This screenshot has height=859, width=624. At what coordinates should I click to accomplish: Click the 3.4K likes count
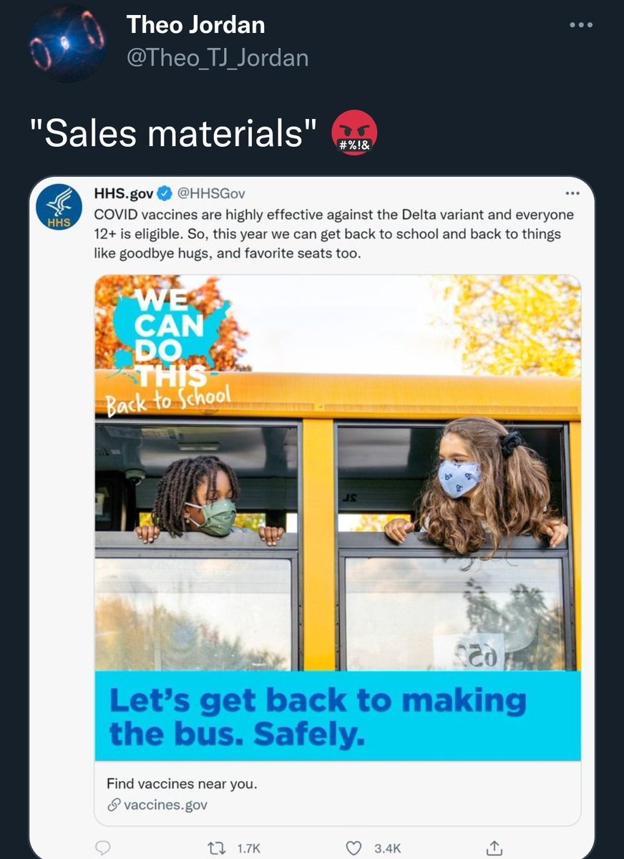(388, 848)
